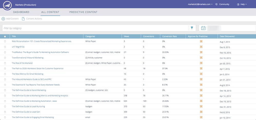Toggle predictive approval for Guide to Social Marketing
Screen dimensions: 256x120
point(201,90)
